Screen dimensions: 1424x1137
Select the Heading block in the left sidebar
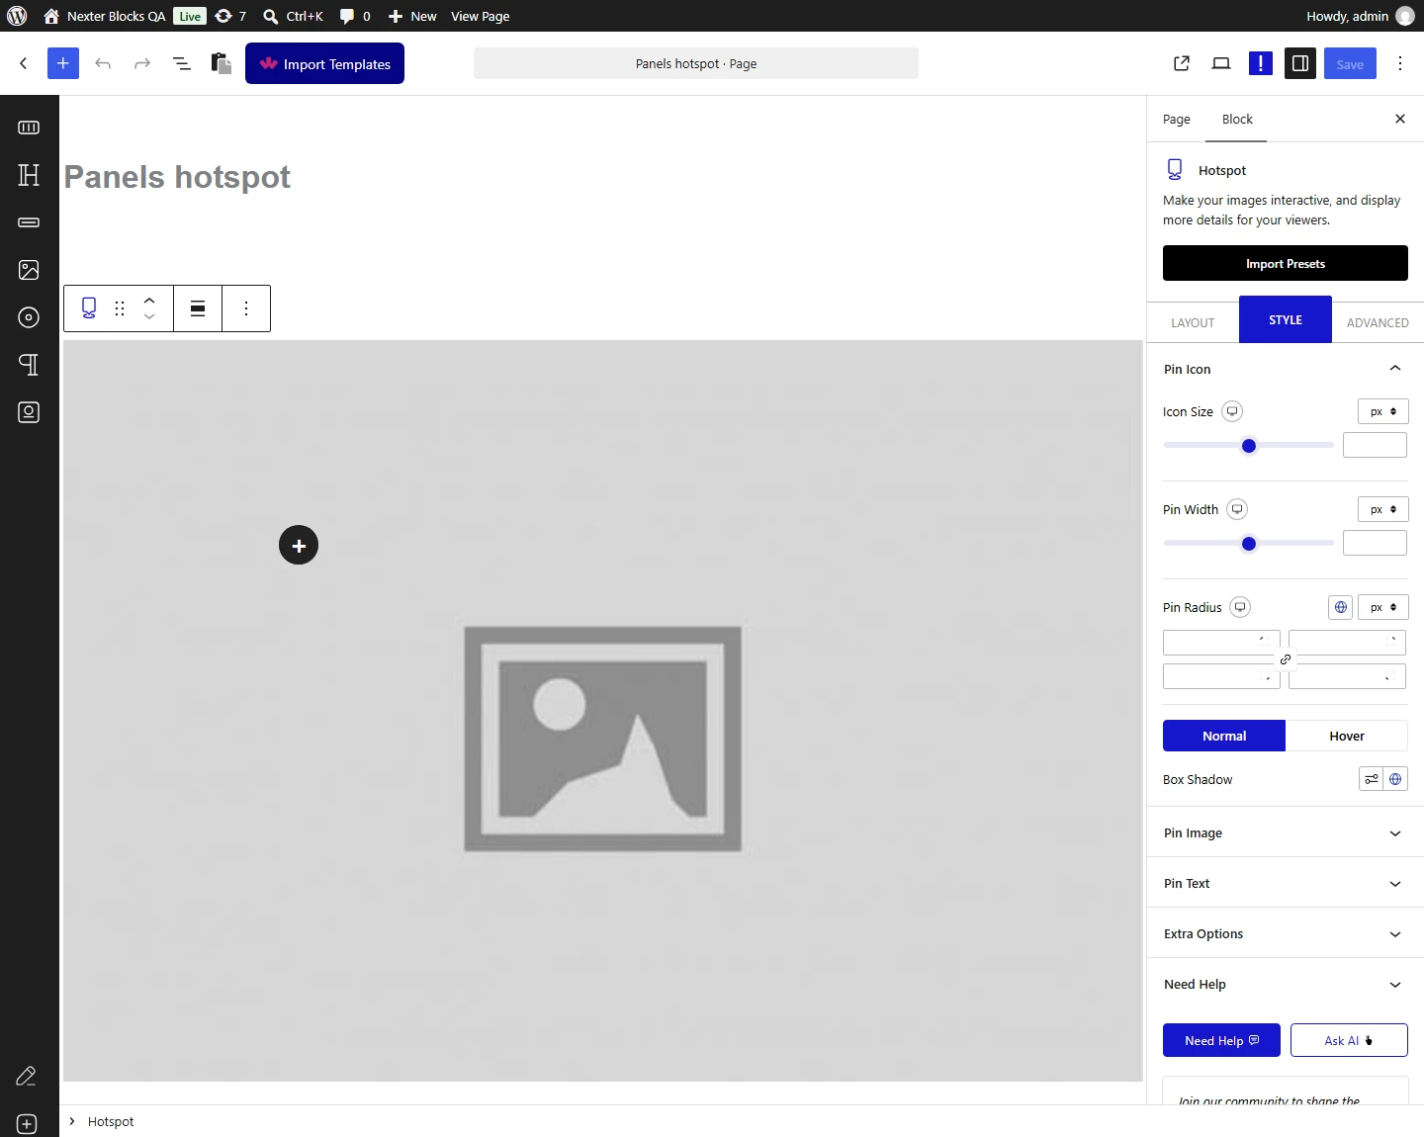point(29,175)
